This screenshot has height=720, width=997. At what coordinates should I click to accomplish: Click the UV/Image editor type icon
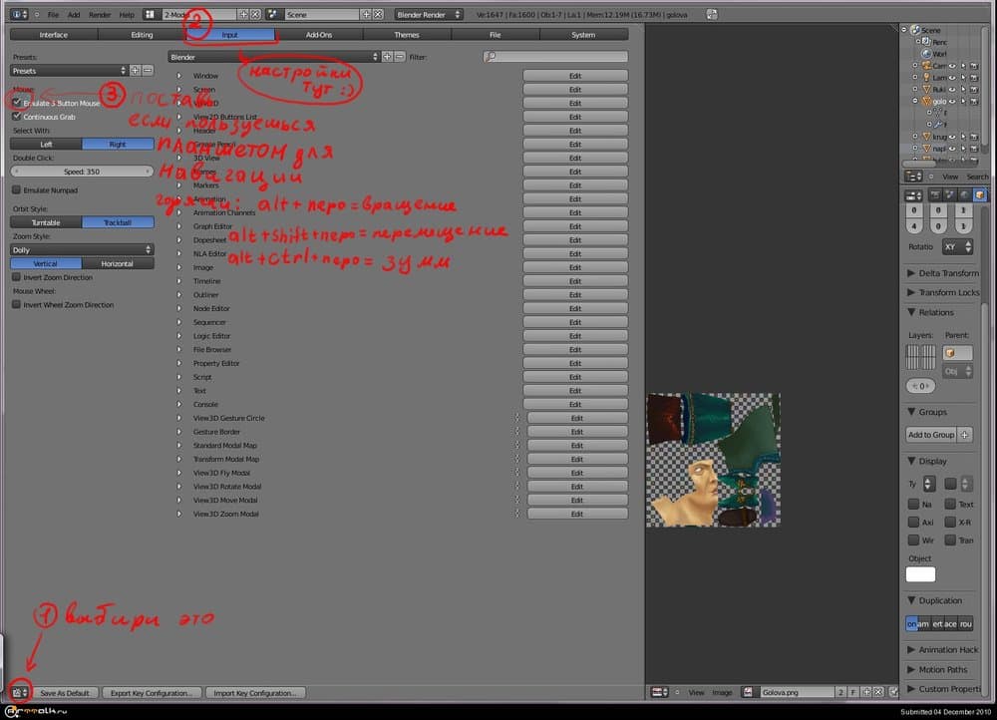659,692
